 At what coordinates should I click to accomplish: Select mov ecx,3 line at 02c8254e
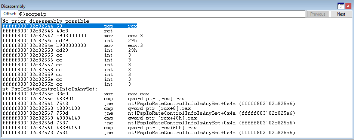(x=73, y=45)
